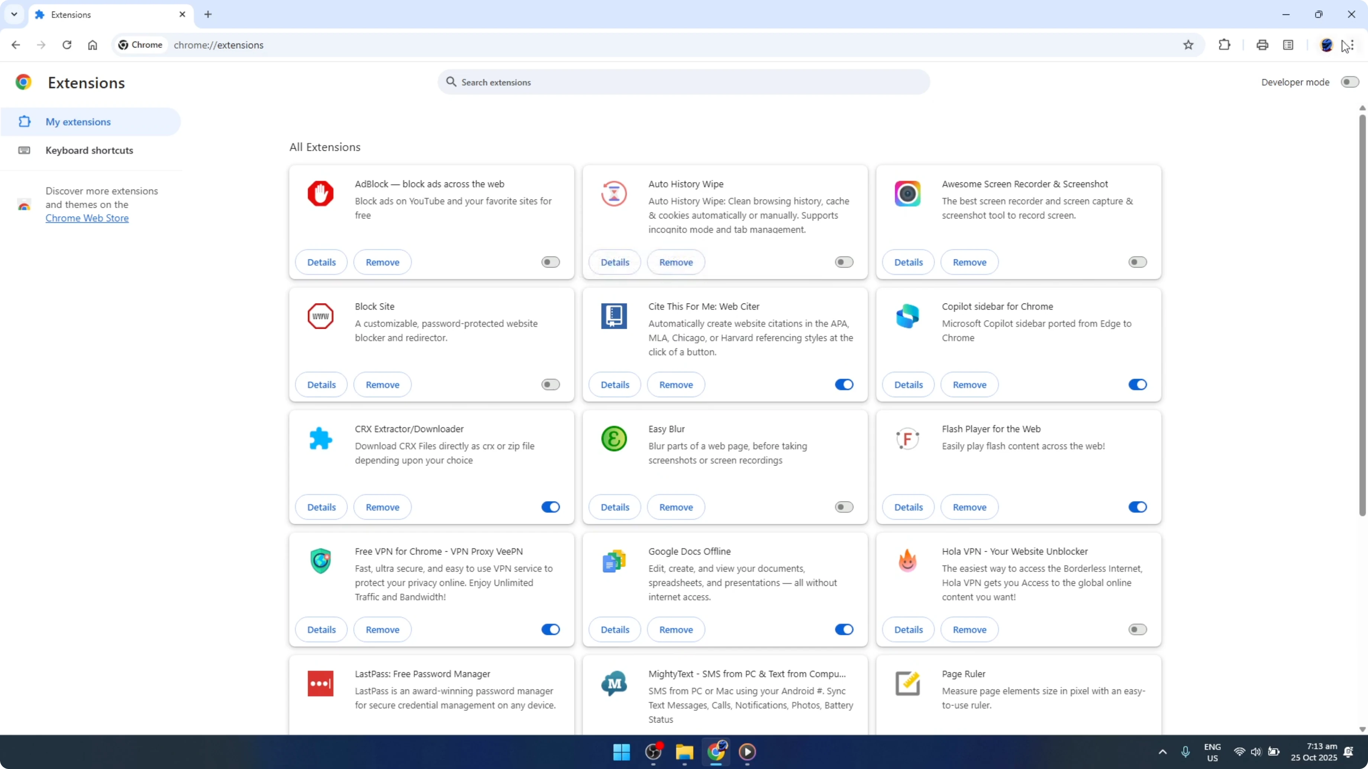1368x769 pixels.
Task: Enable the AdBlock extension toggle
Action: point(550,262)
